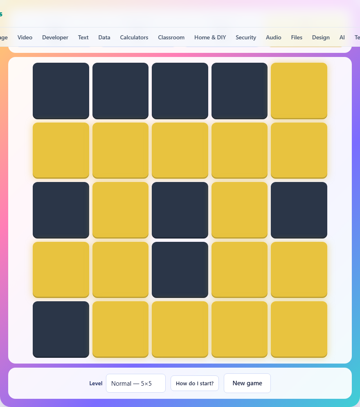Go to the AI category
360x407 pixels.
[x=342, y=37]
